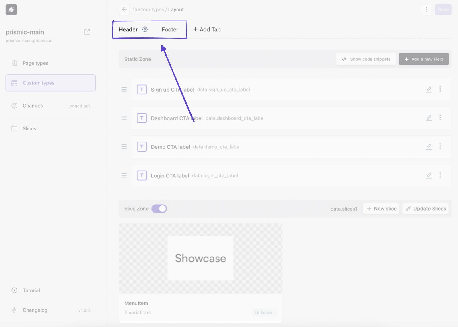
Task: Click the Changelog lightning icon
Action: click(x=14, y=310)
